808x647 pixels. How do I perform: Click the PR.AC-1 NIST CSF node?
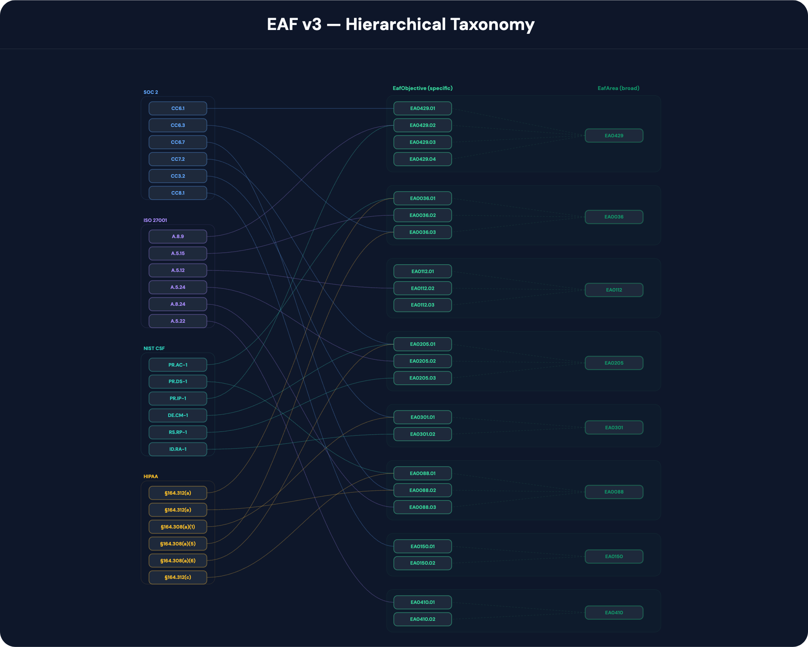pyautogui.click(x=178, y=365)
